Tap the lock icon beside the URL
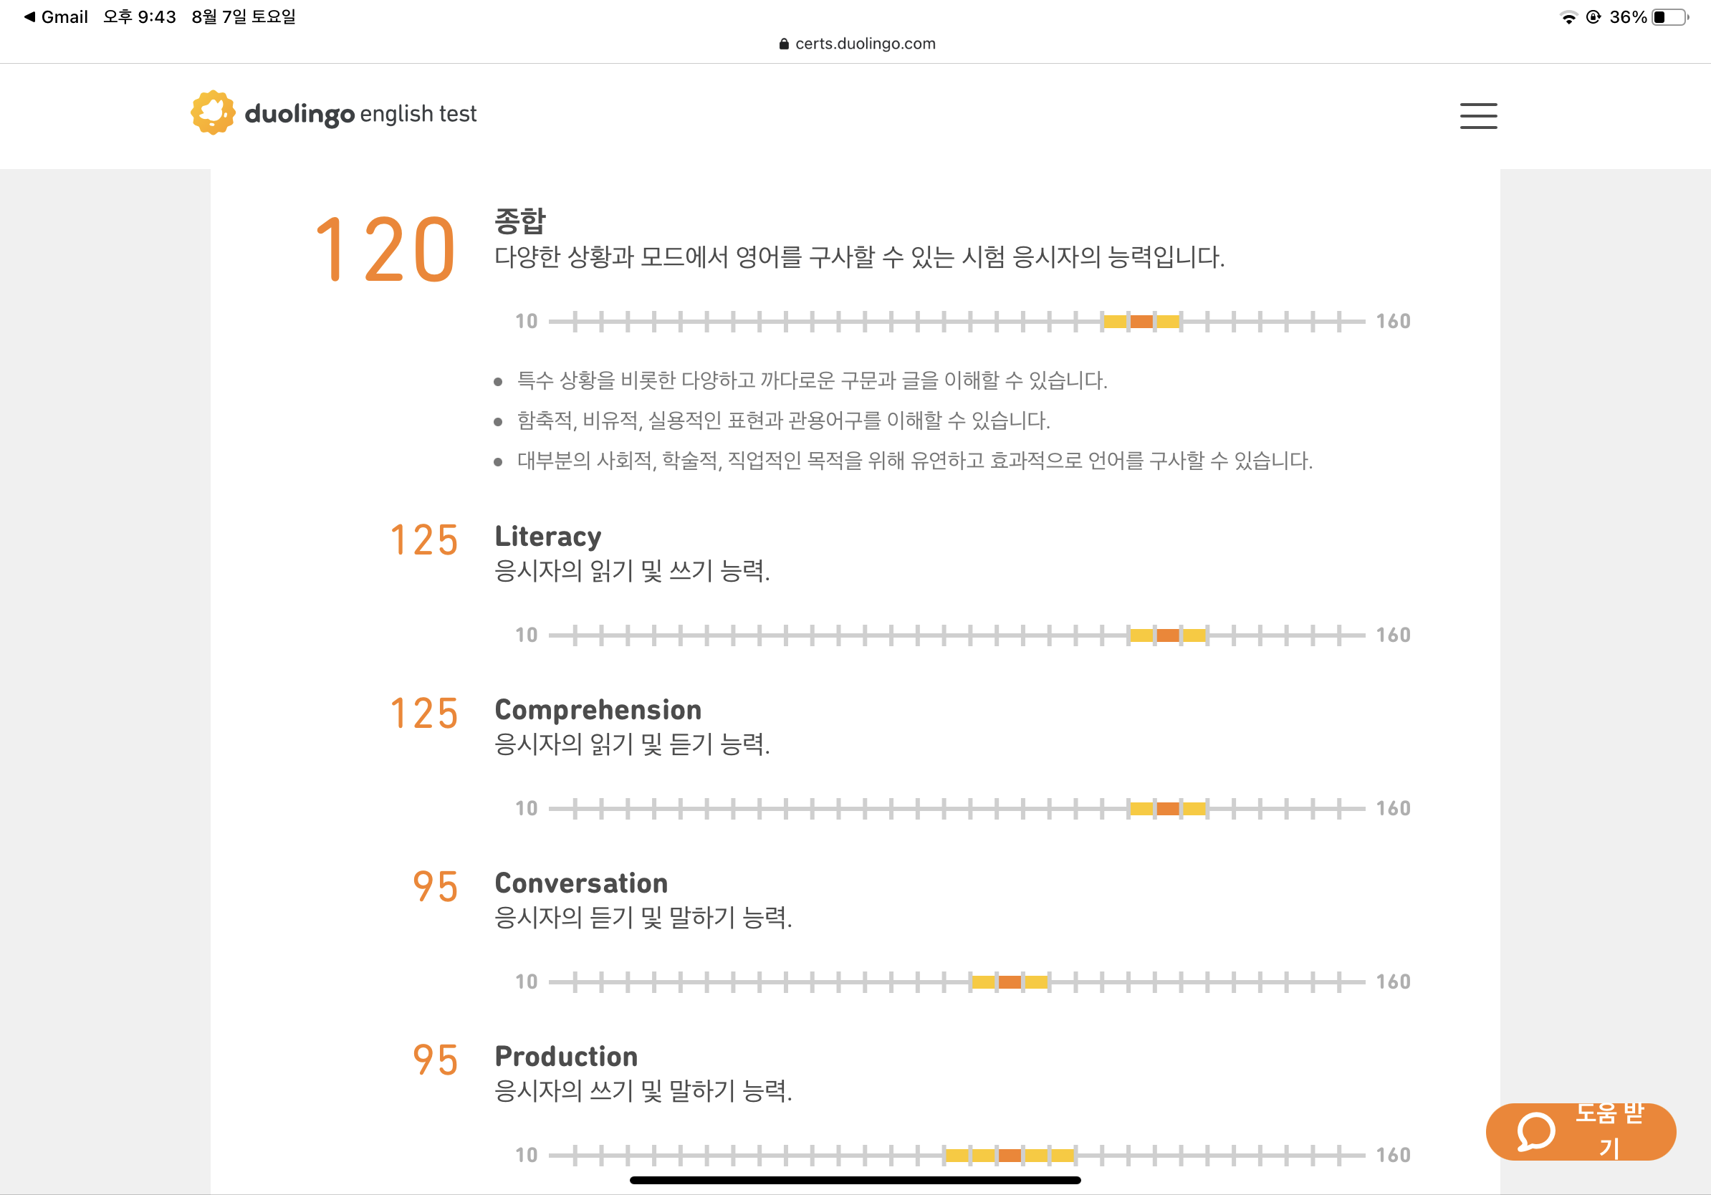 pyautogui.click(x=783, y=44)
